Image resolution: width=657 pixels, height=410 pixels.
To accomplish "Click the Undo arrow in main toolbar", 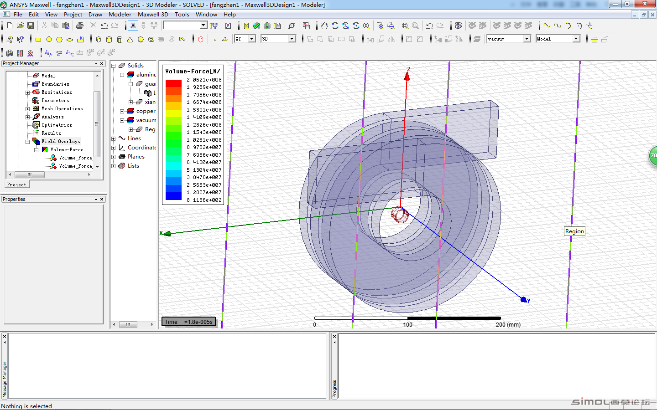I will (104, 26).
